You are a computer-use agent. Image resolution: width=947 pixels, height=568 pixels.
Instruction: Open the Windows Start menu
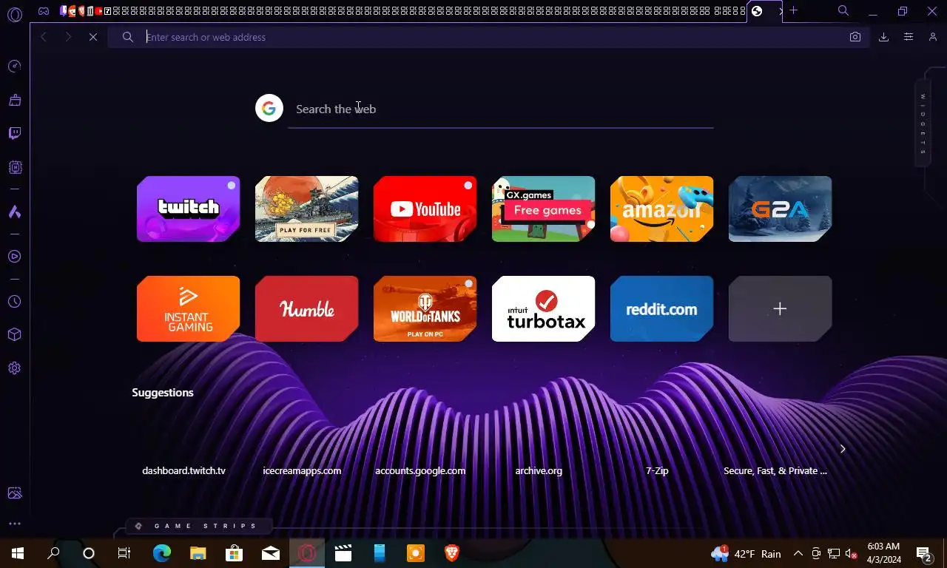18,553
